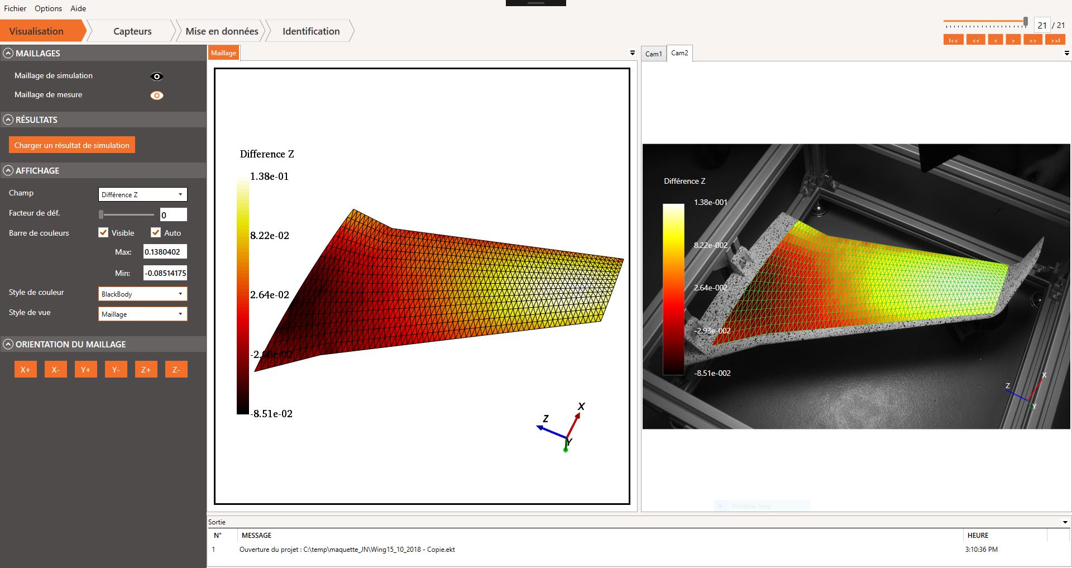Screen dimensions: 1072x568
Task: Go to previous frame (<)
Action: pos(995,40)
